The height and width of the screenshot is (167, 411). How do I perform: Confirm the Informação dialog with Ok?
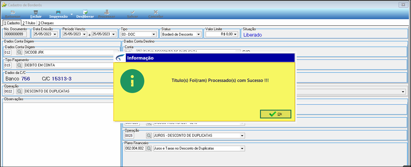tap(276, 114)
